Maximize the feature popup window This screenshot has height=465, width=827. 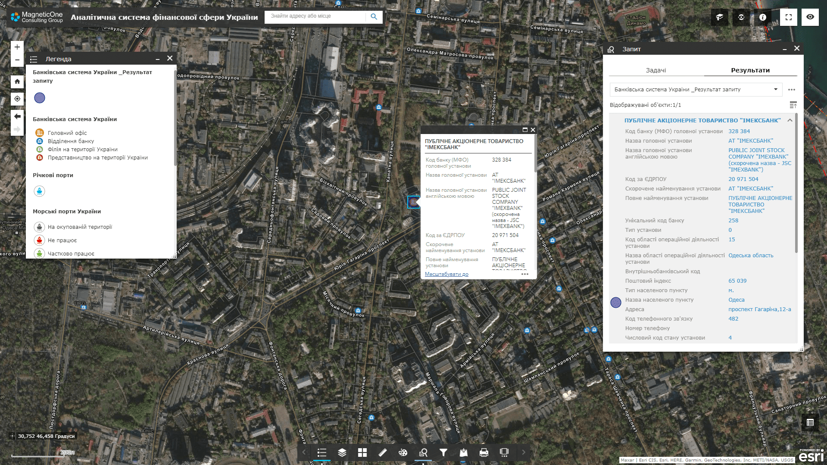(x=525, y=130)
